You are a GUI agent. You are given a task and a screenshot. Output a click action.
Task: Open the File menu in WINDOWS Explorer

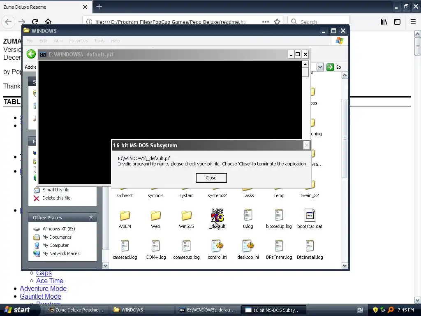coord(30,41)
